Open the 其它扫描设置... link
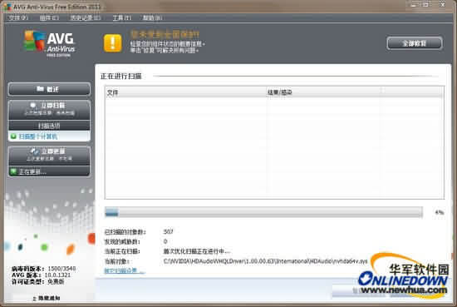 point(125,270)
